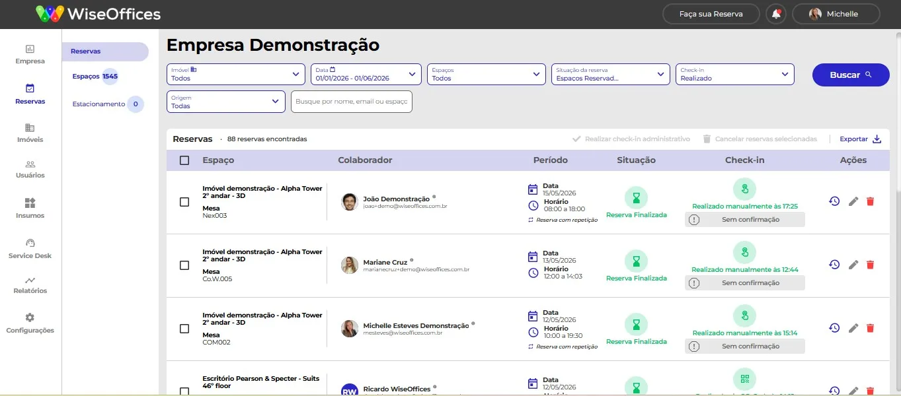Export reservations with Exportar
The width and height of the screenshot is (901, 396).
click(861, 139)
